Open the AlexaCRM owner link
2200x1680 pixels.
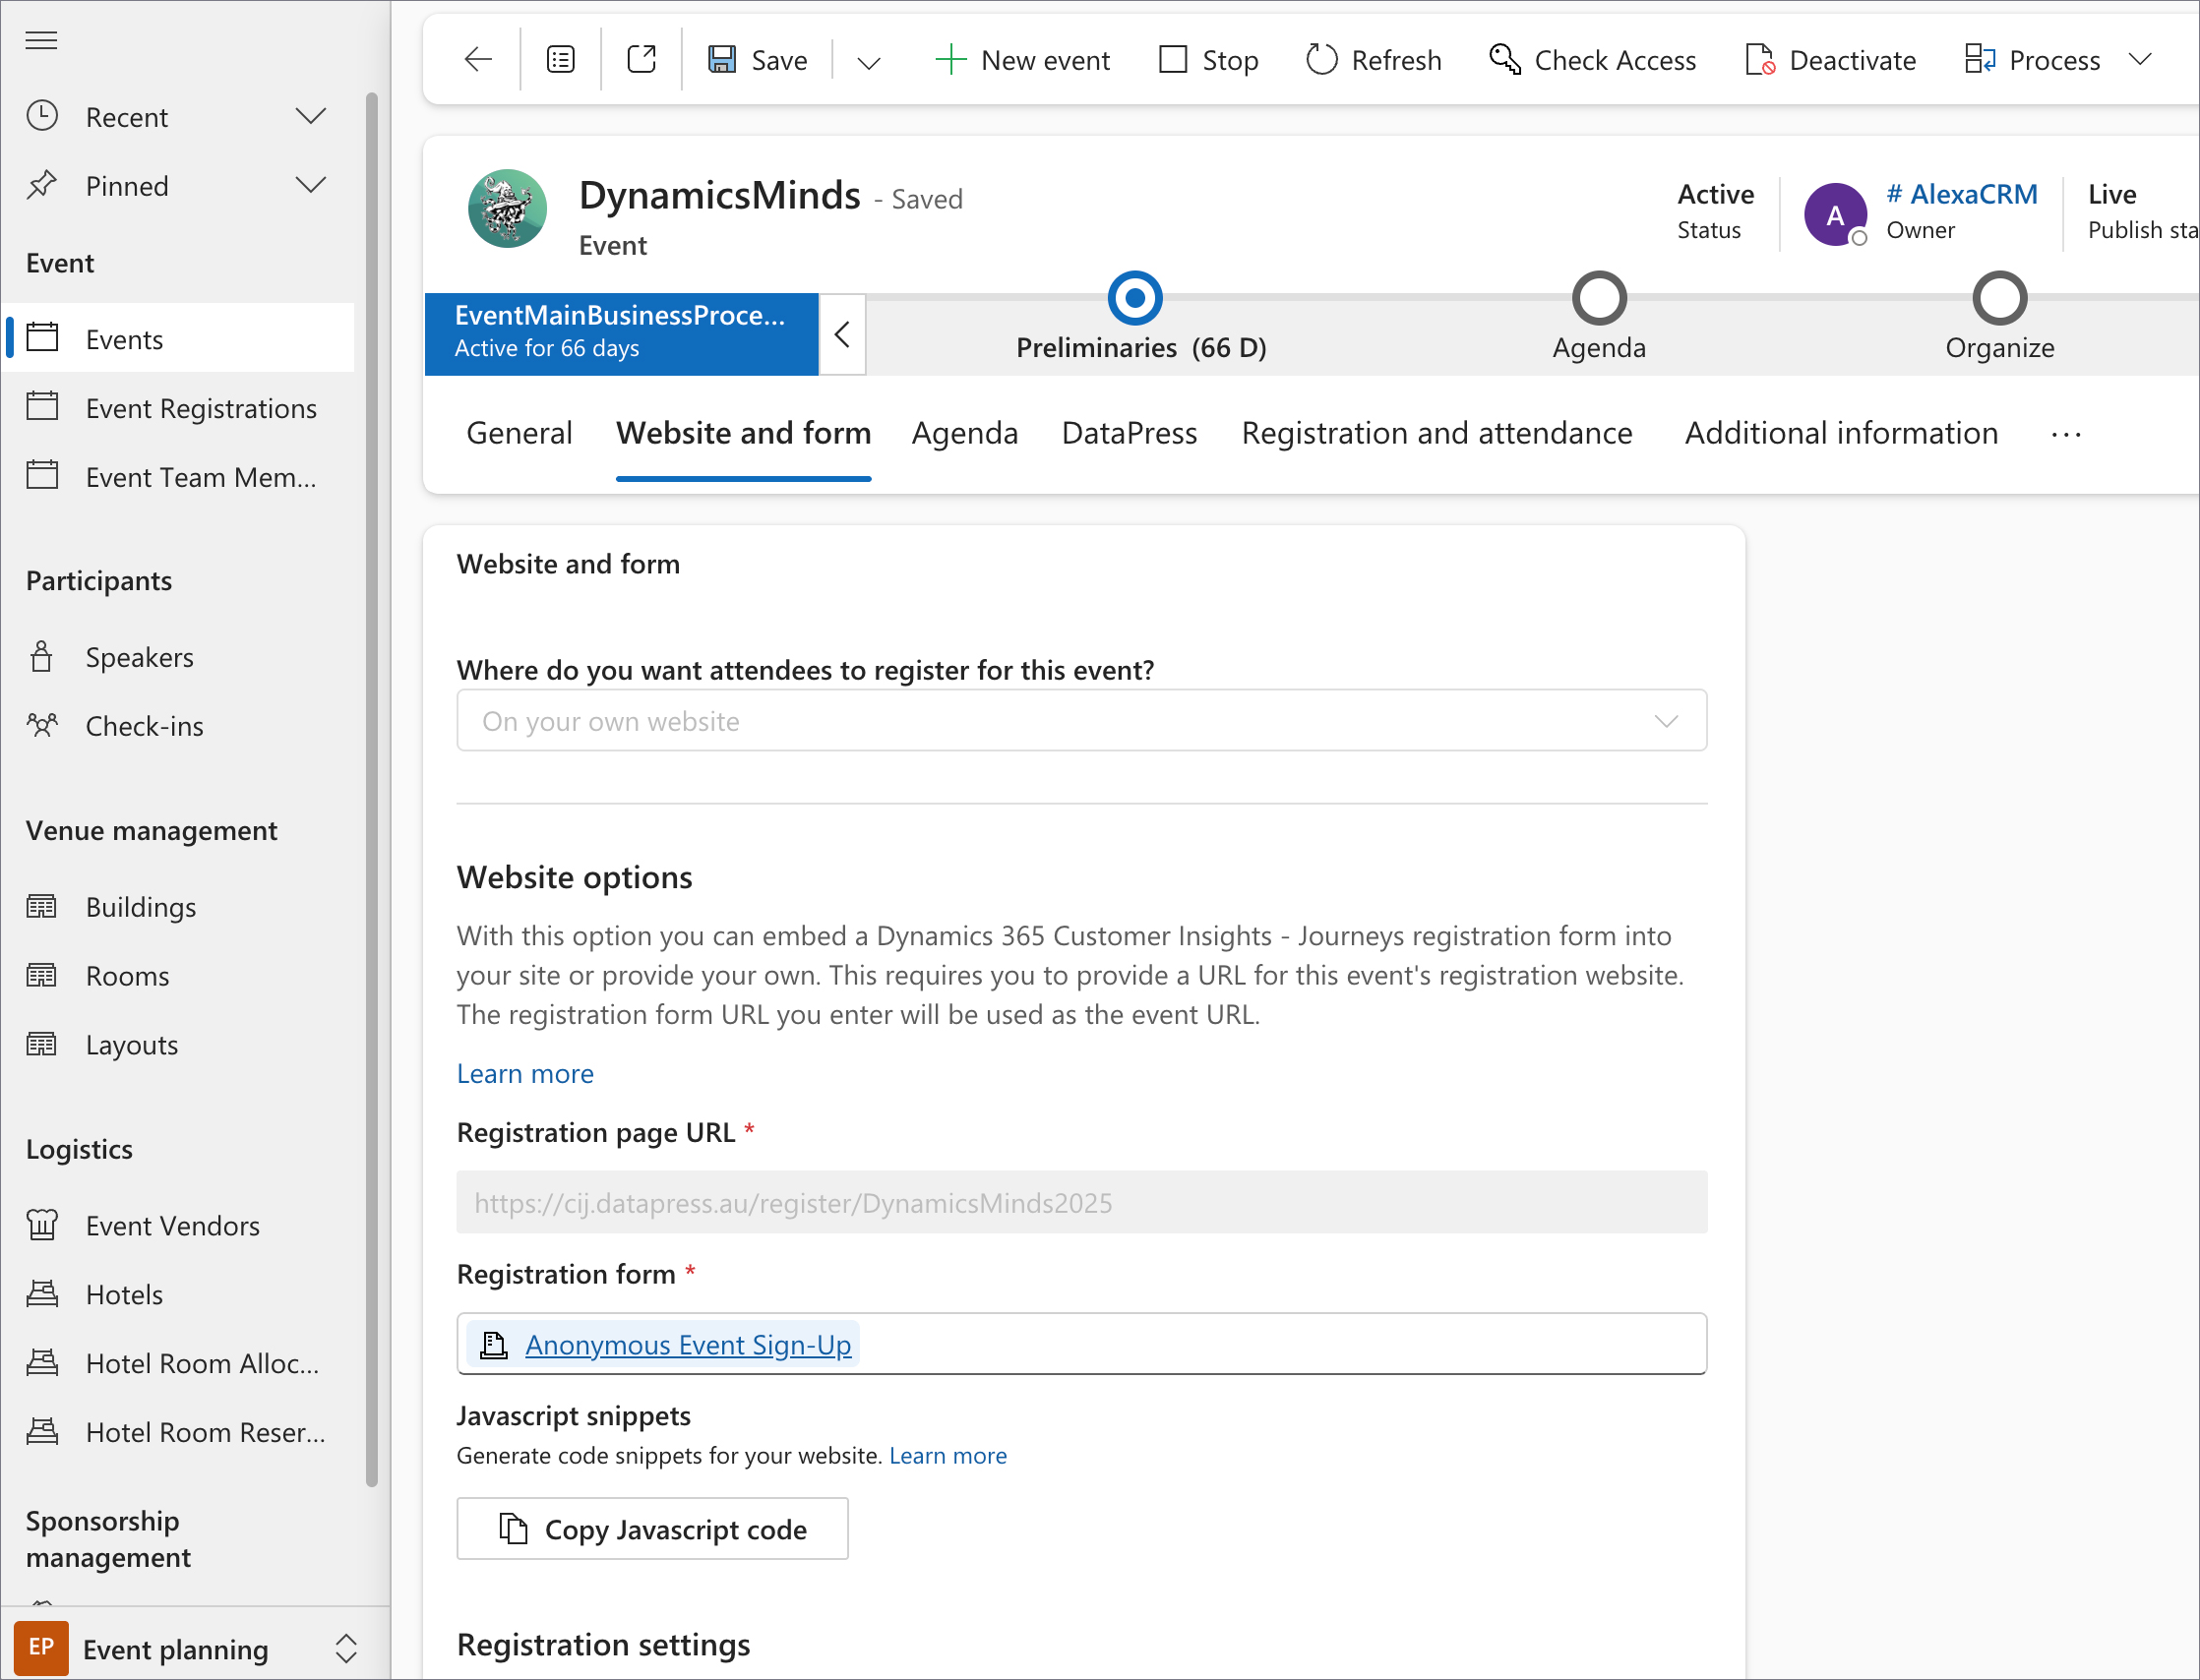[1962, 194]
